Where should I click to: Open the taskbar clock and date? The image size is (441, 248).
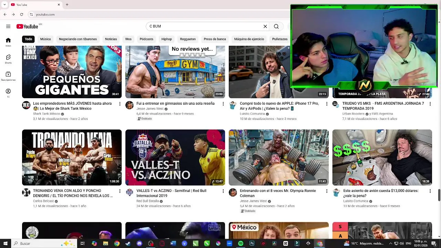pyautogui.click(x=420, y=244)
